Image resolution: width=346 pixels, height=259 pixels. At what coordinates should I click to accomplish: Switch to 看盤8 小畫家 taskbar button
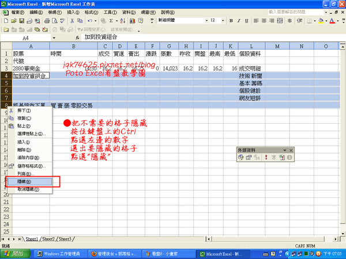pyautogui.click(x=168, y=254)
